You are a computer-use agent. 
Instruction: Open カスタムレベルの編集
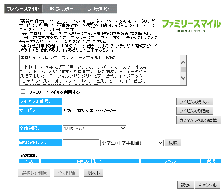pyautogui.click(x=198, y=120)
